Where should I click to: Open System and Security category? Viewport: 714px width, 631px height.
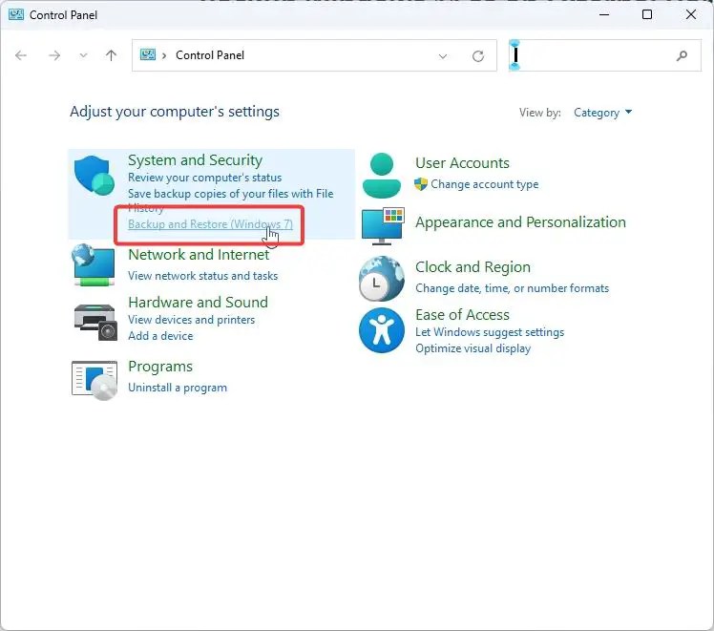(195, 160)
